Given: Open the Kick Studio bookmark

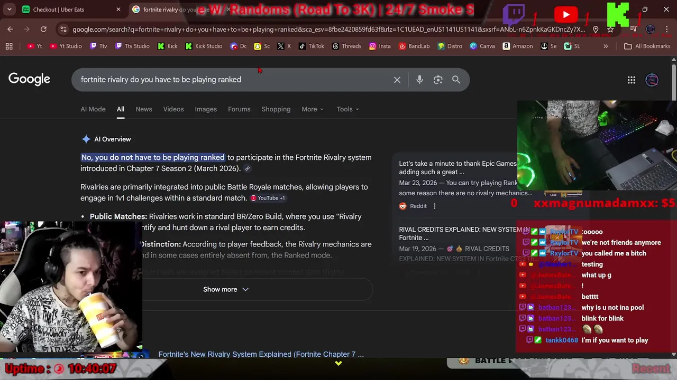Looking at the screenshot, I should pyautogui.click(x=204, y=46).
